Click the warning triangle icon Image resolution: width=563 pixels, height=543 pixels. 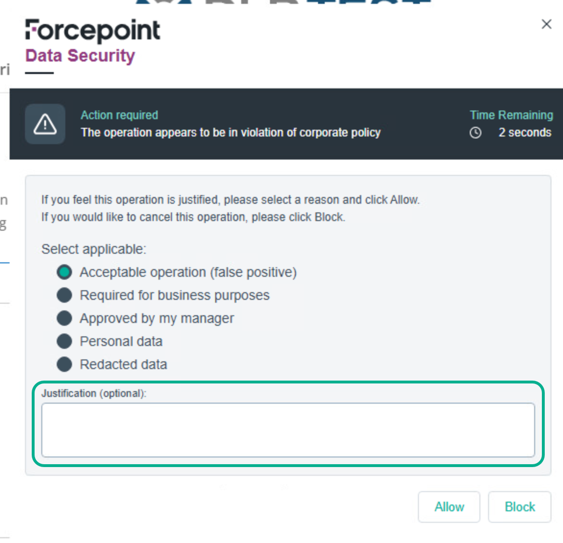pos(45,124)
